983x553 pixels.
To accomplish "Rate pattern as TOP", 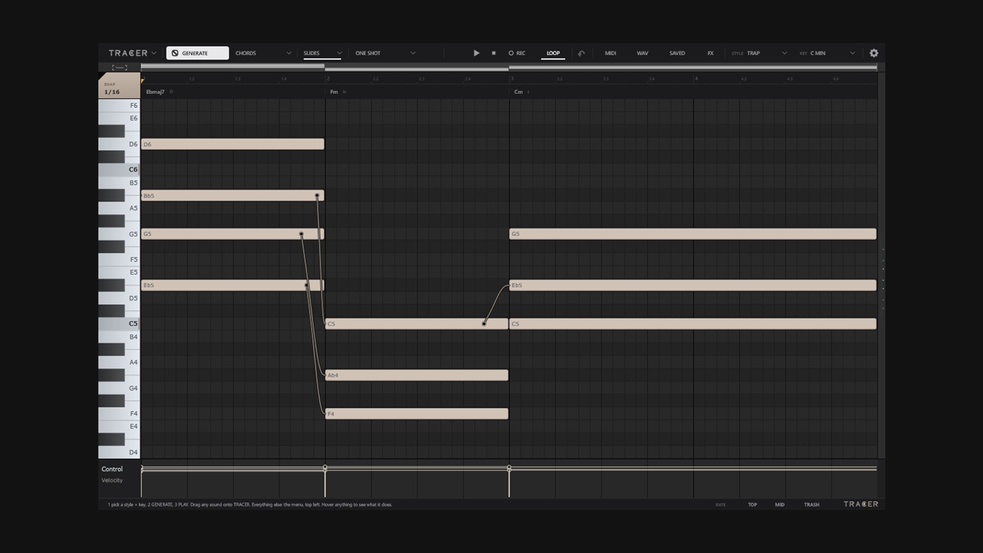I will 753,504.
